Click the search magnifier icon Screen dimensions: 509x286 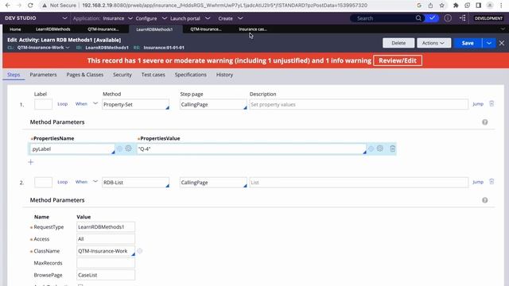[x=418, y=18]
